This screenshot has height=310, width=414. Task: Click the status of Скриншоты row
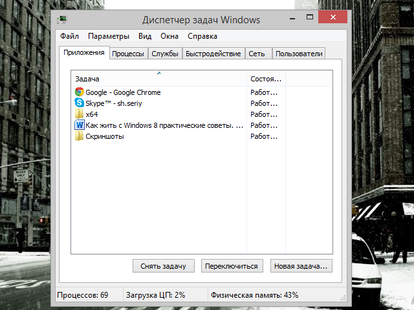click(264, 136)
